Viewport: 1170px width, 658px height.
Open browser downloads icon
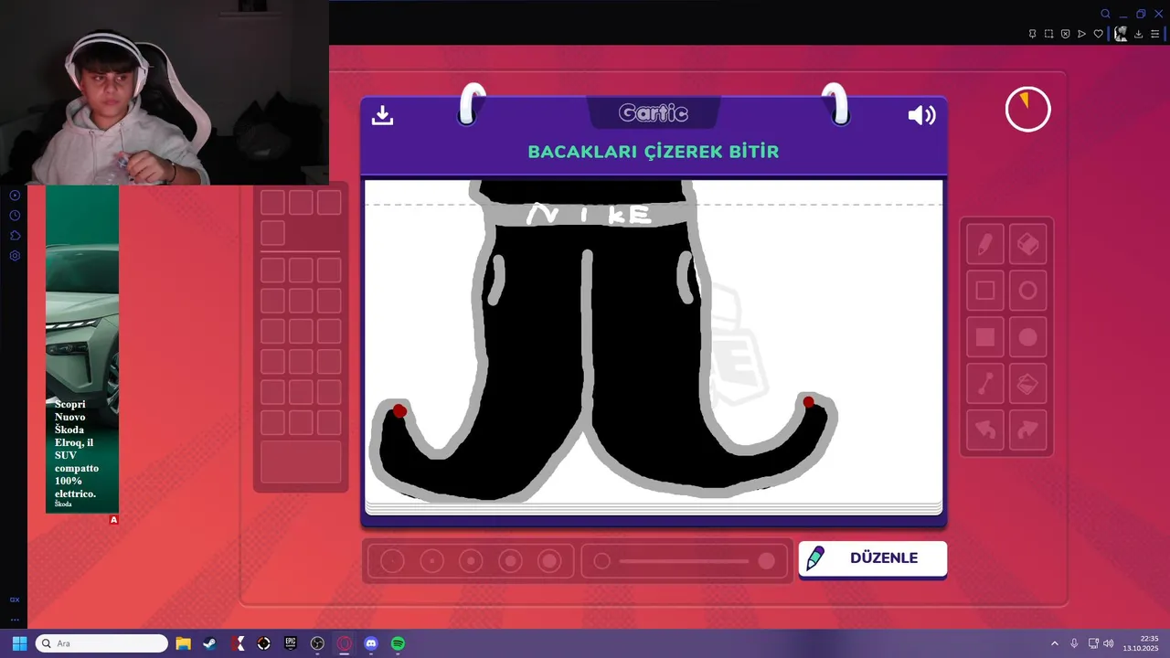pos(1138,34)
